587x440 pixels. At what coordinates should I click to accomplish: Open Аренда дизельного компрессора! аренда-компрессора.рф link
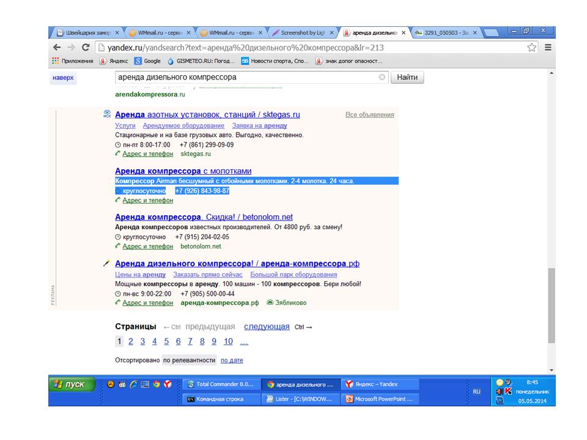click(x=237, y=264)
